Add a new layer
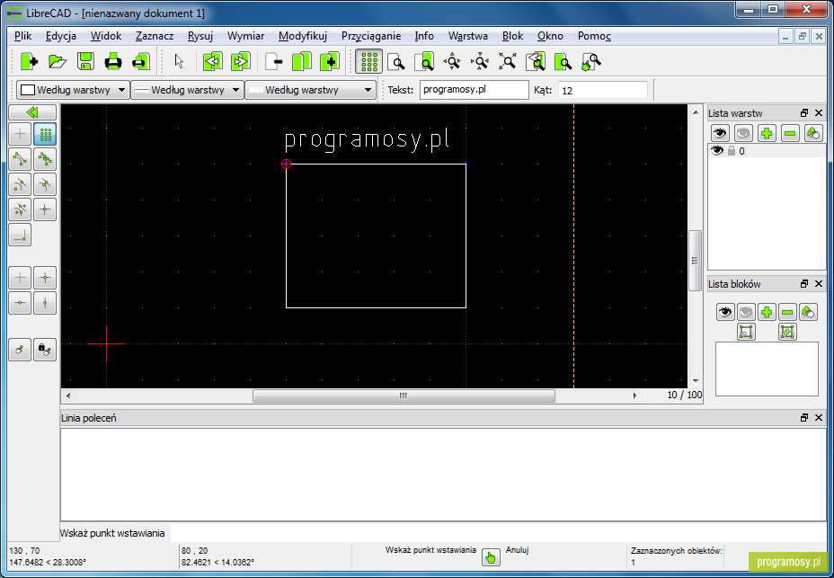 tap(767, 132)
